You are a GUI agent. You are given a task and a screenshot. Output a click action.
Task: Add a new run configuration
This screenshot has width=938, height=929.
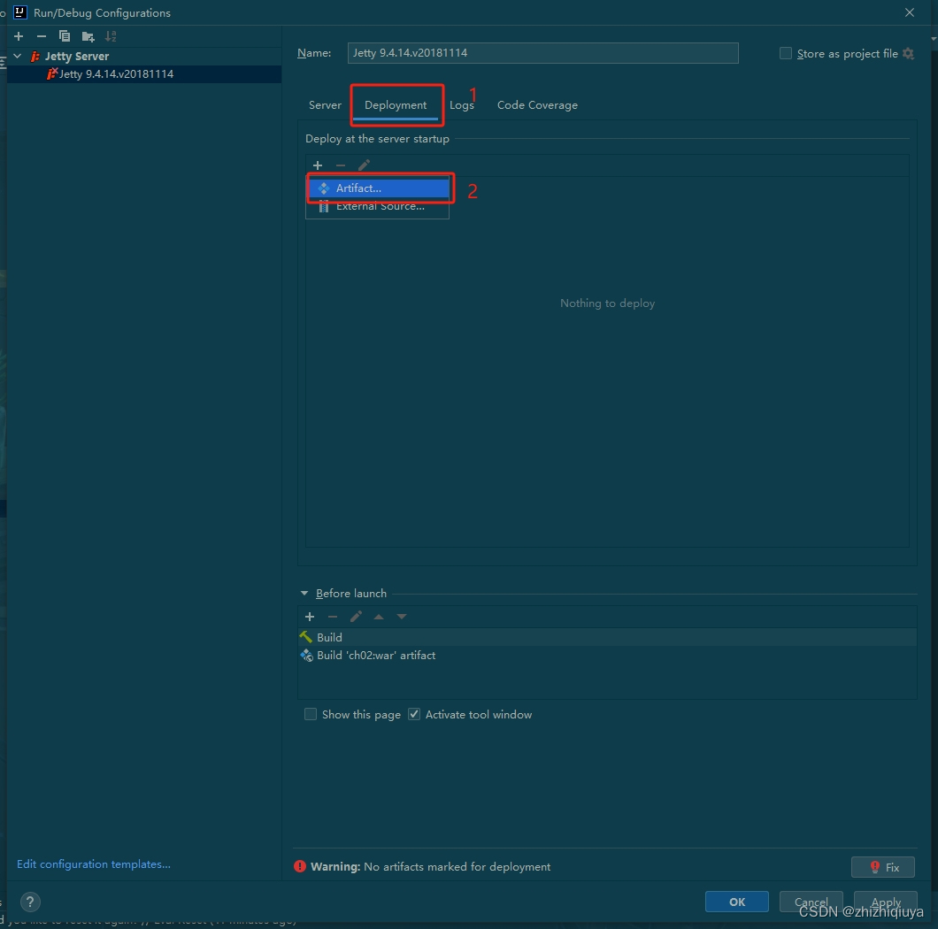[18, 36]
